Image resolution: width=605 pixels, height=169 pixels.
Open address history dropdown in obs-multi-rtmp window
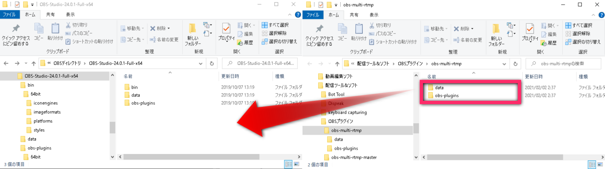505,63
